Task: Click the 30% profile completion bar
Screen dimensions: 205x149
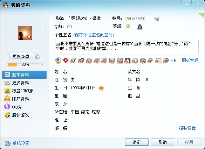Action: (25, 65)
